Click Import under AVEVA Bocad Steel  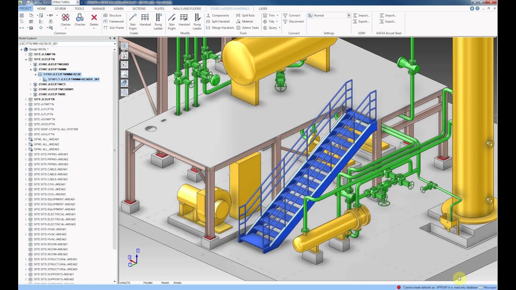387,15
